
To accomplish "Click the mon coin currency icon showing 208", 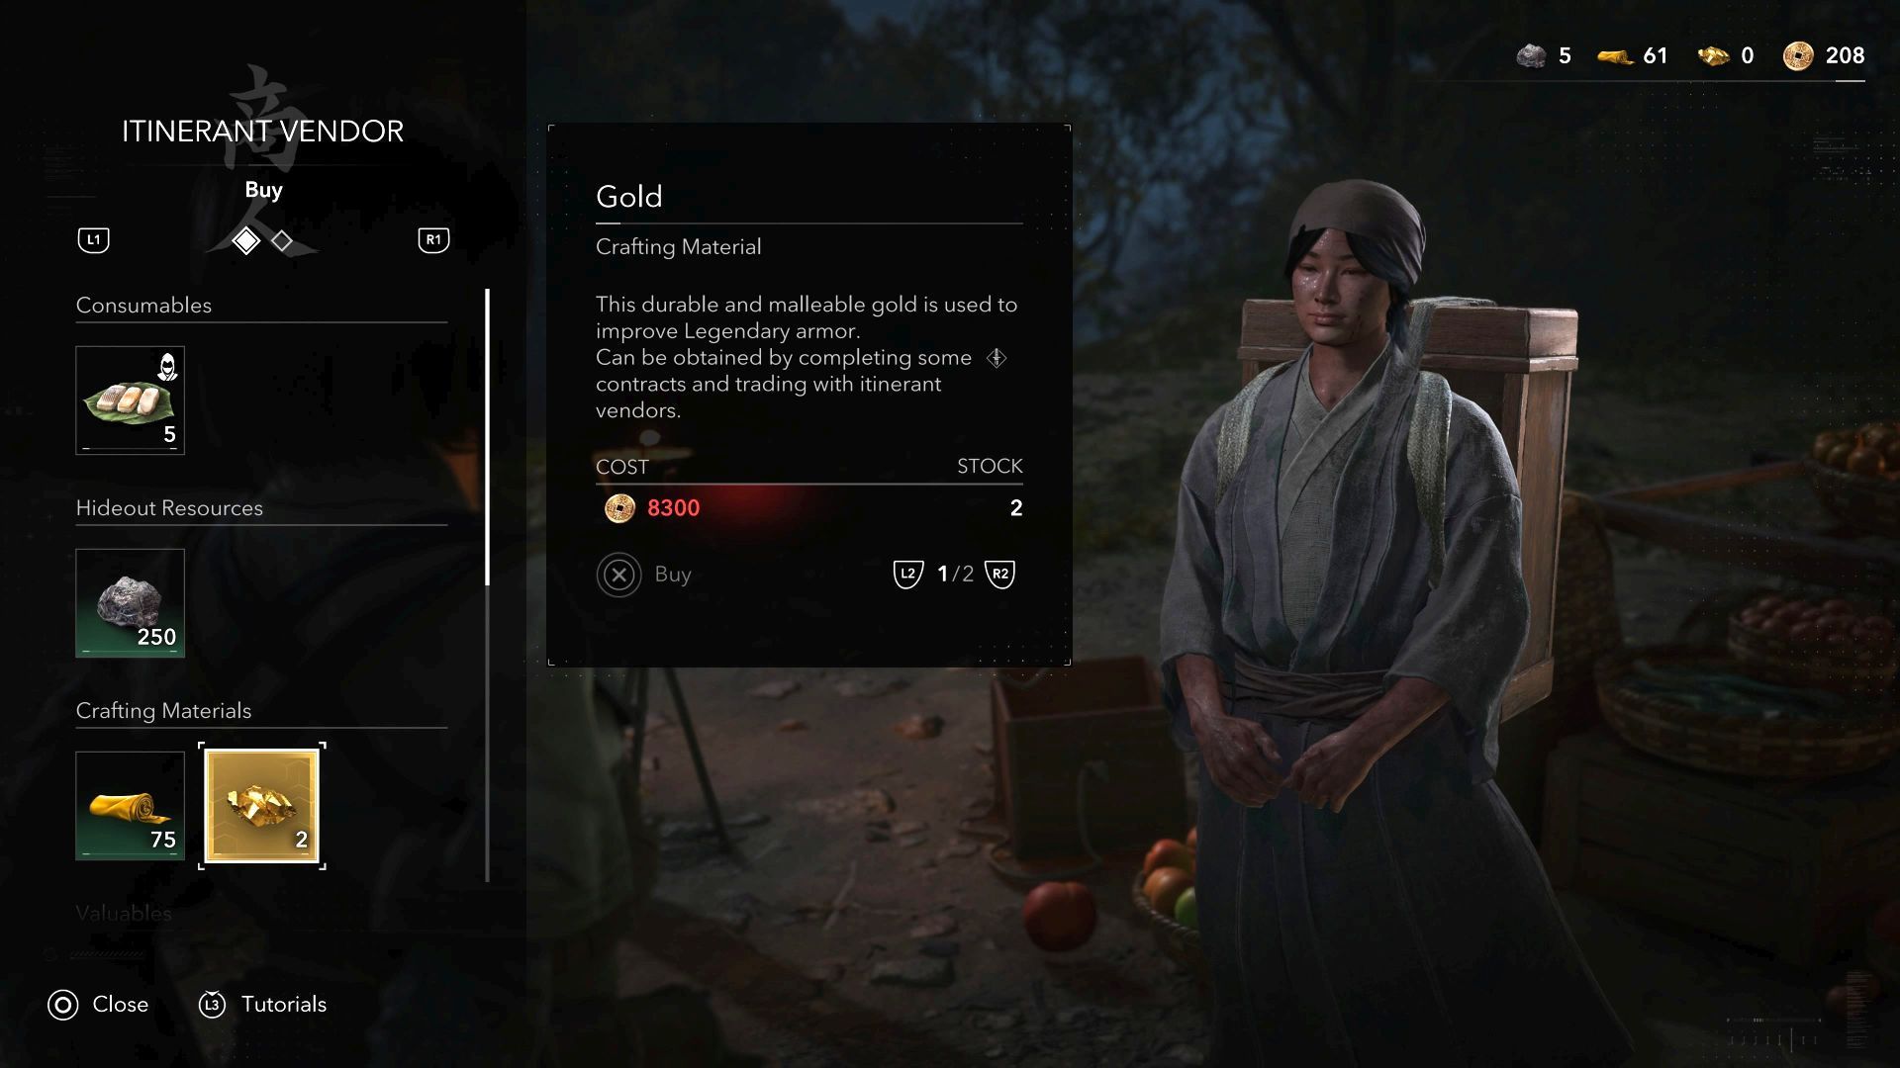I will [x=1798, y=56].
